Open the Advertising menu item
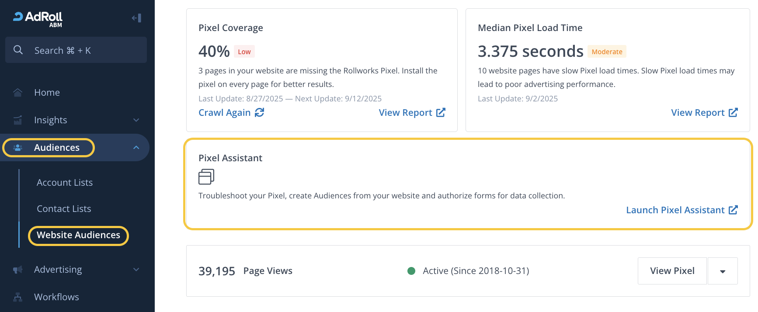Image resolution: width=758 pixels, height=312 pixels. (58, 270)
